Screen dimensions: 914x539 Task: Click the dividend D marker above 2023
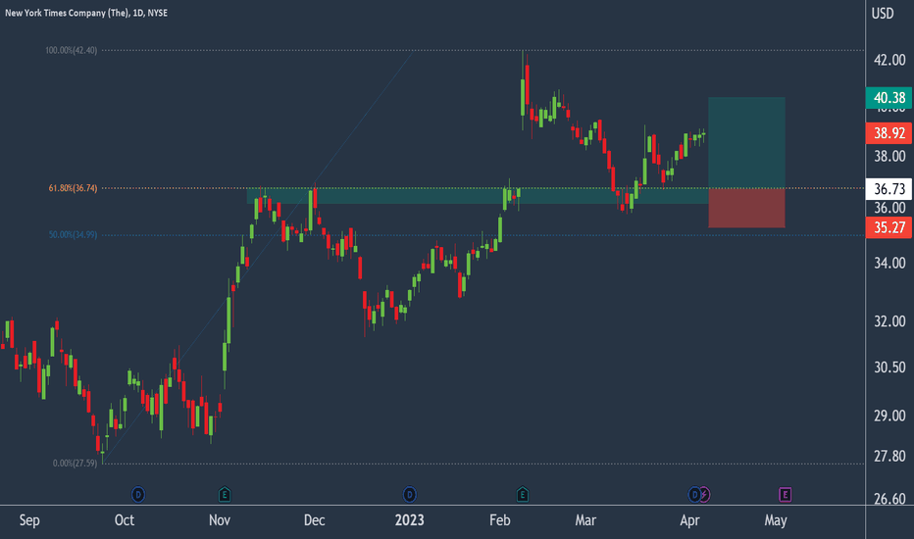click(x=410, y=495)
